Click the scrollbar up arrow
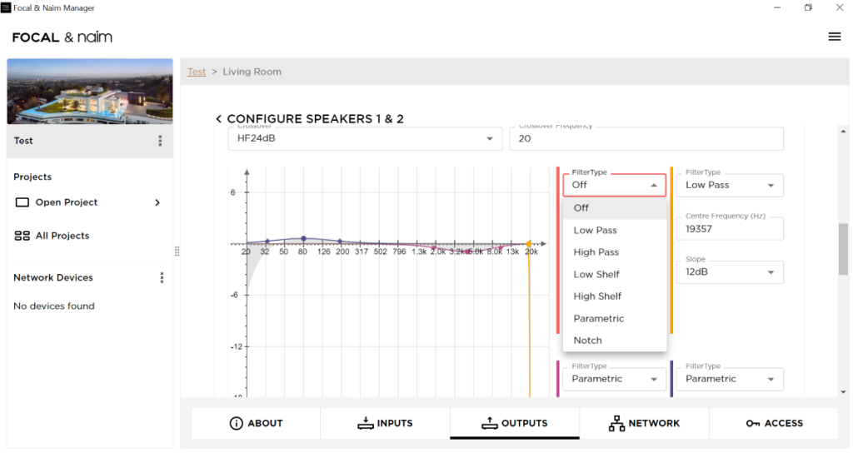 [843, 131]
